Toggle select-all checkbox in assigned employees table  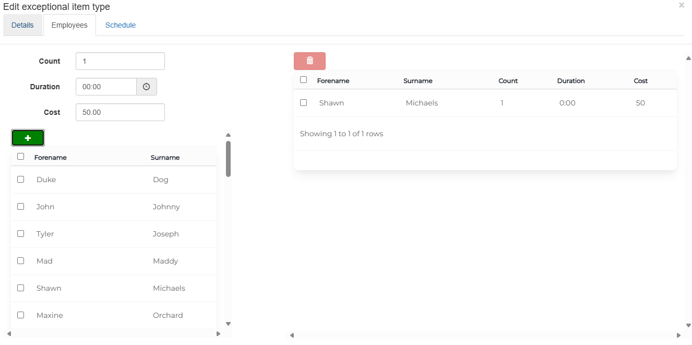coord(304,80)
